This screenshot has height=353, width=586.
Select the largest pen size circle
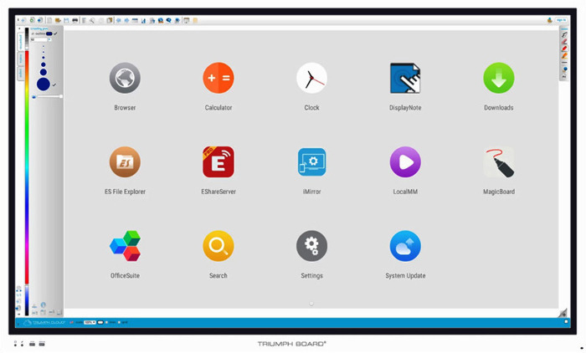point(44,84)
